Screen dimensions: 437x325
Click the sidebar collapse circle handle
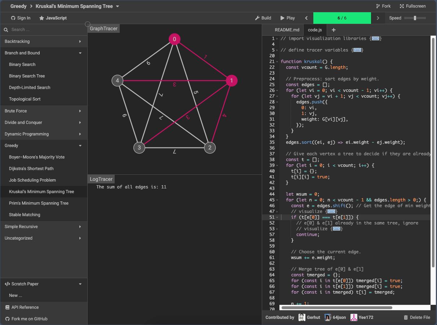point(88,24)
